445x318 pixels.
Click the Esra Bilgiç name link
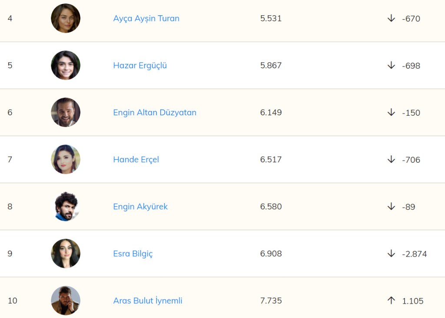133,253
